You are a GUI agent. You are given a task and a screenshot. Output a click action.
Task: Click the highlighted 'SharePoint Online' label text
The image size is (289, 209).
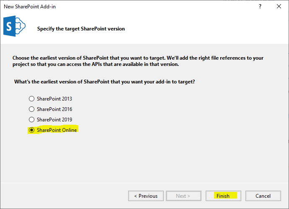click(57, 130)
